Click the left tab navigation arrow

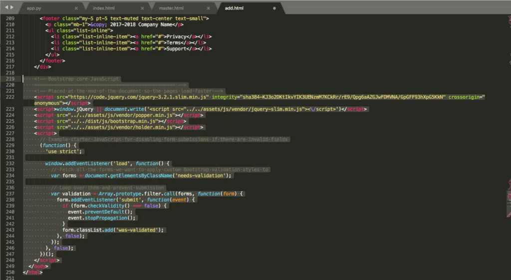pos(6,7)
